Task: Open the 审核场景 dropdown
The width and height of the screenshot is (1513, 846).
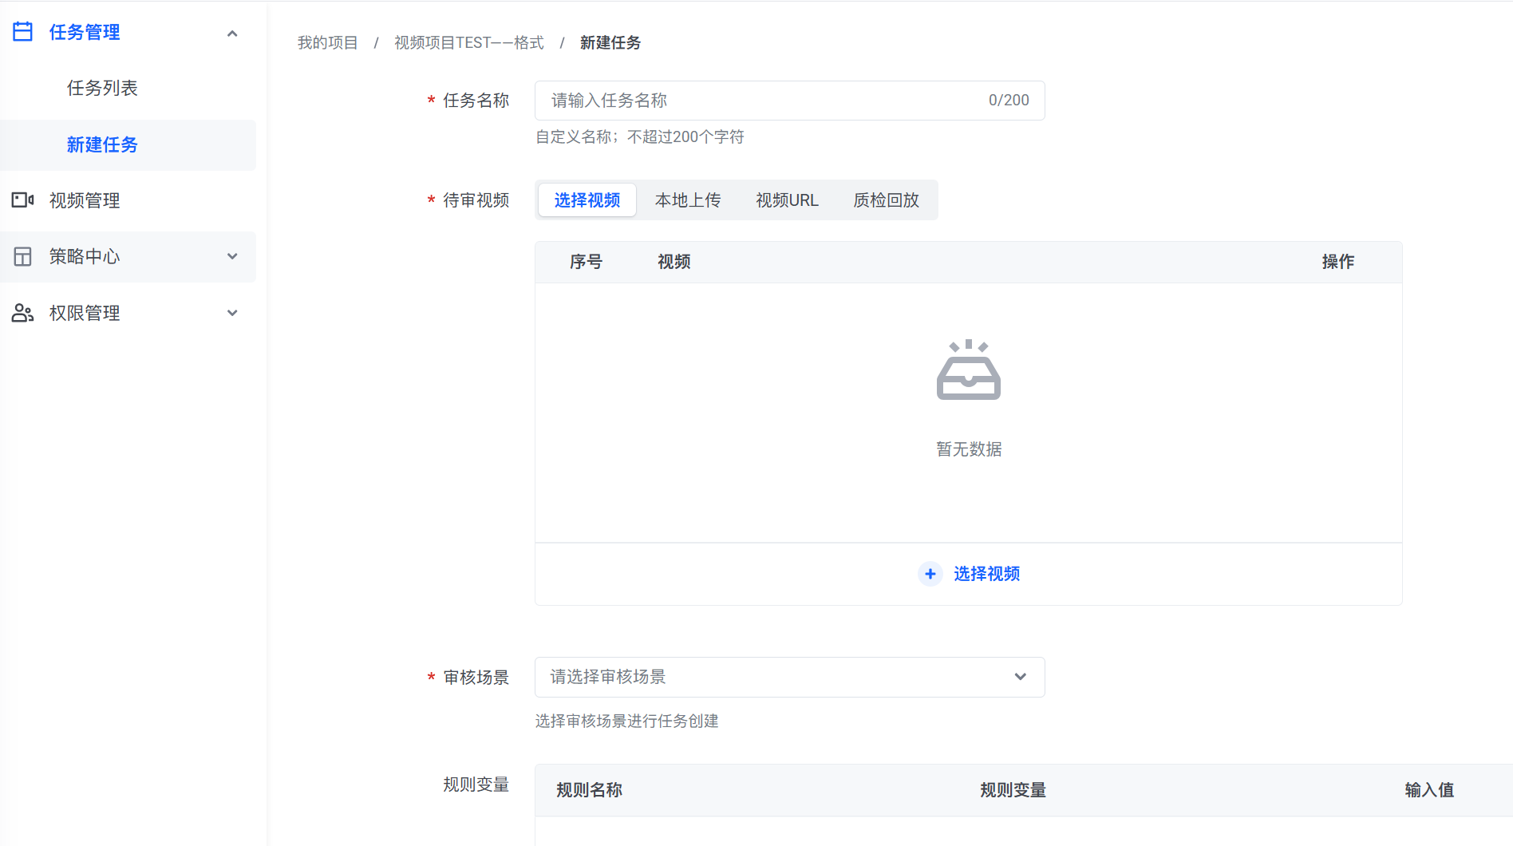Action: click(790, 677)
